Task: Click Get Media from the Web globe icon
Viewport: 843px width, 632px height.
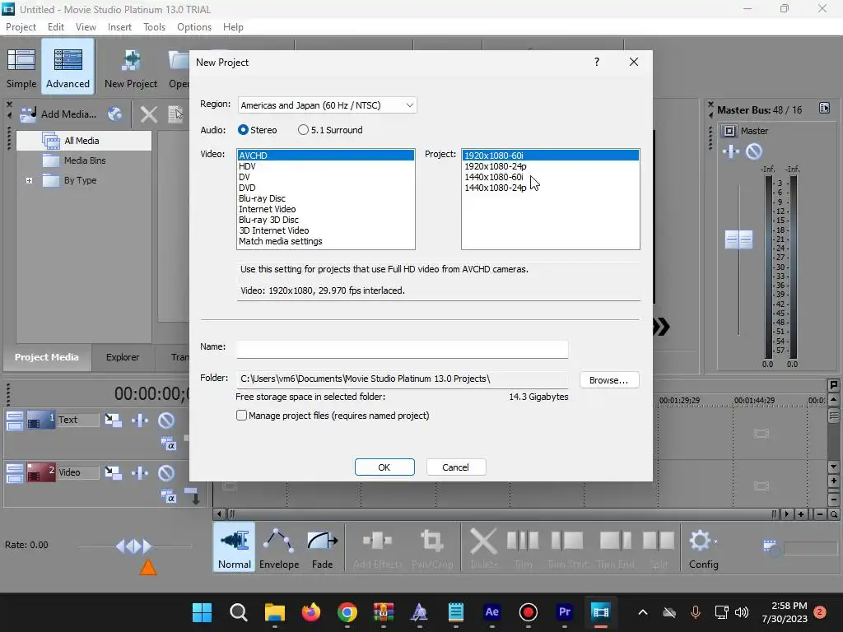Action: (x=115, y=114)
